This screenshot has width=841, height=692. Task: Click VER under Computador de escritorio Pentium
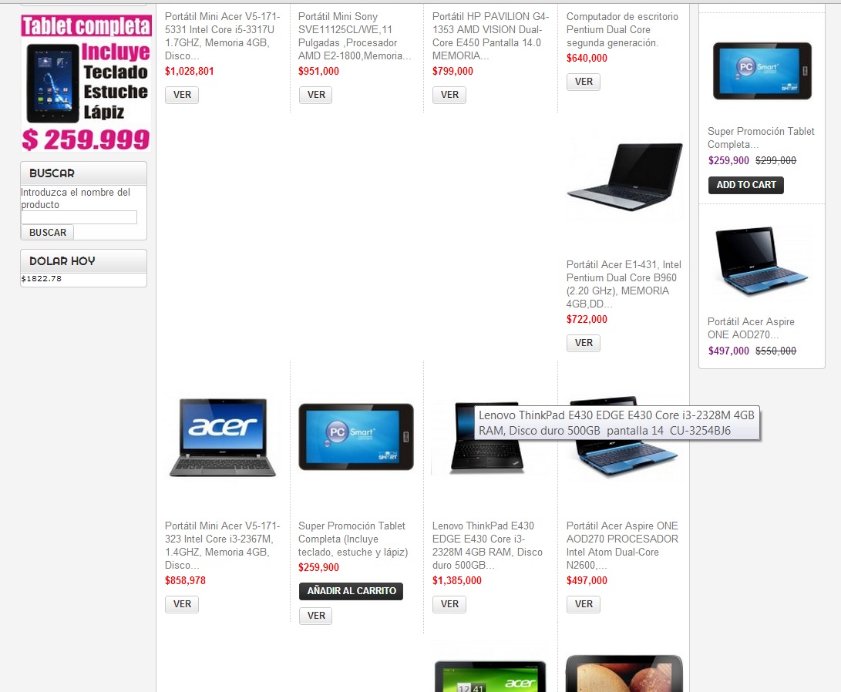click(x=584, y=82)
